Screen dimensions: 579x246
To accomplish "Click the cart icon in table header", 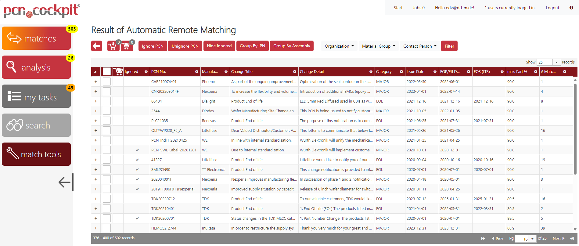I will (118, 72).
